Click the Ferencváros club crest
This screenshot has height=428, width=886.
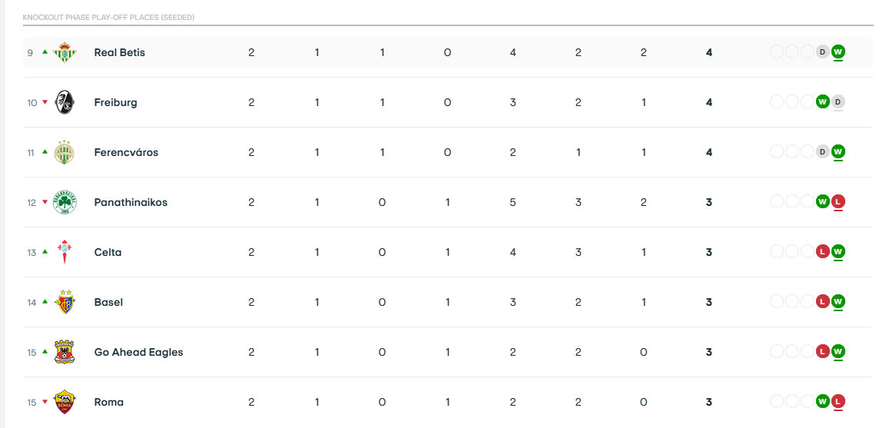[x=65, y=152]
